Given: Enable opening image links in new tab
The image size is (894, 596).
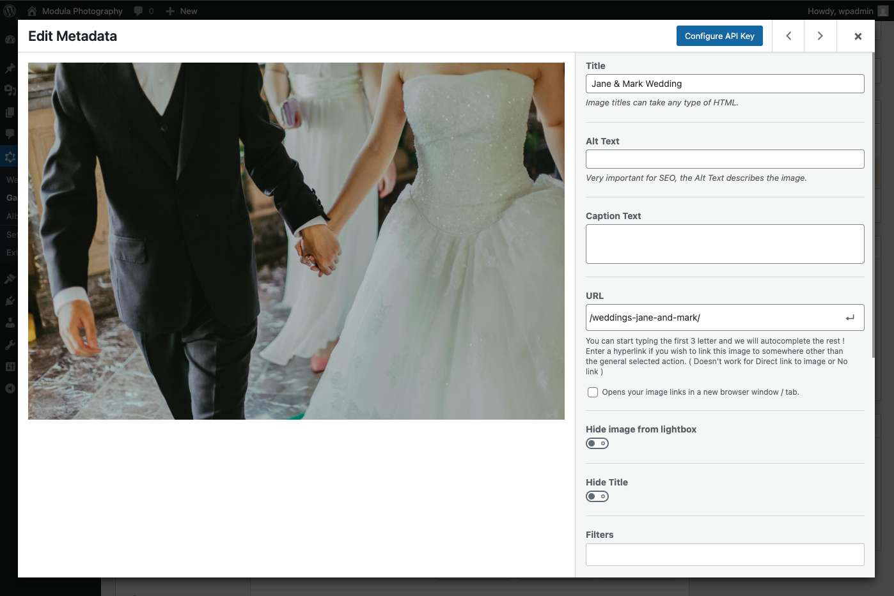Looking at the screenshot, I should point(593,392).
